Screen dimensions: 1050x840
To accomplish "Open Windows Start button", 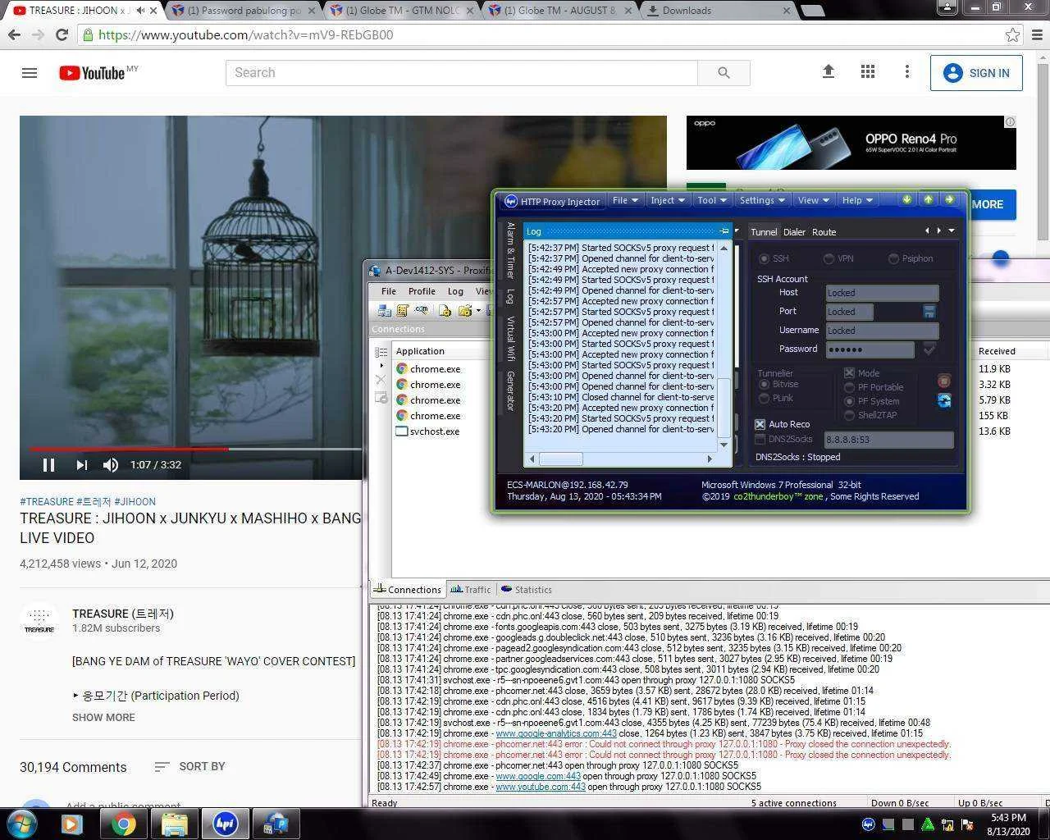I will tap(21, 824).
